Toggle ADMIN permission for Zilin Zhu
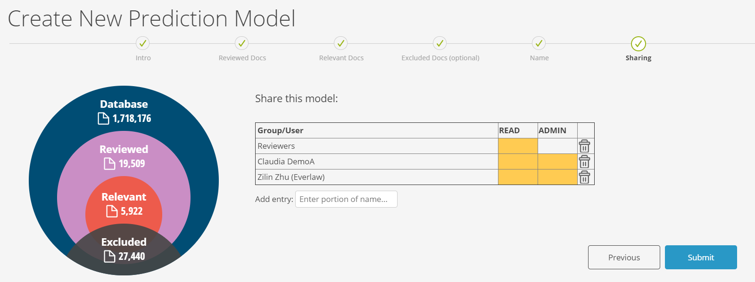The width and height of the screenshot is (755, 282). pyautogui.click(x=557, y=177)
